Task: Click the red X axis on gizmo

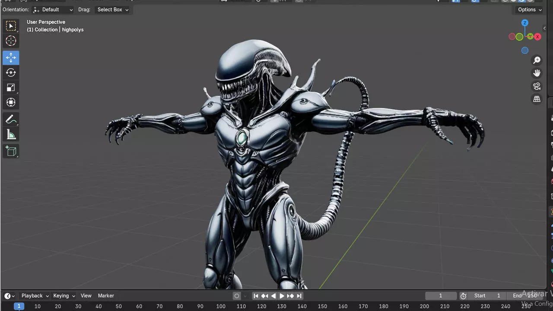Action: tap(537, 37)
